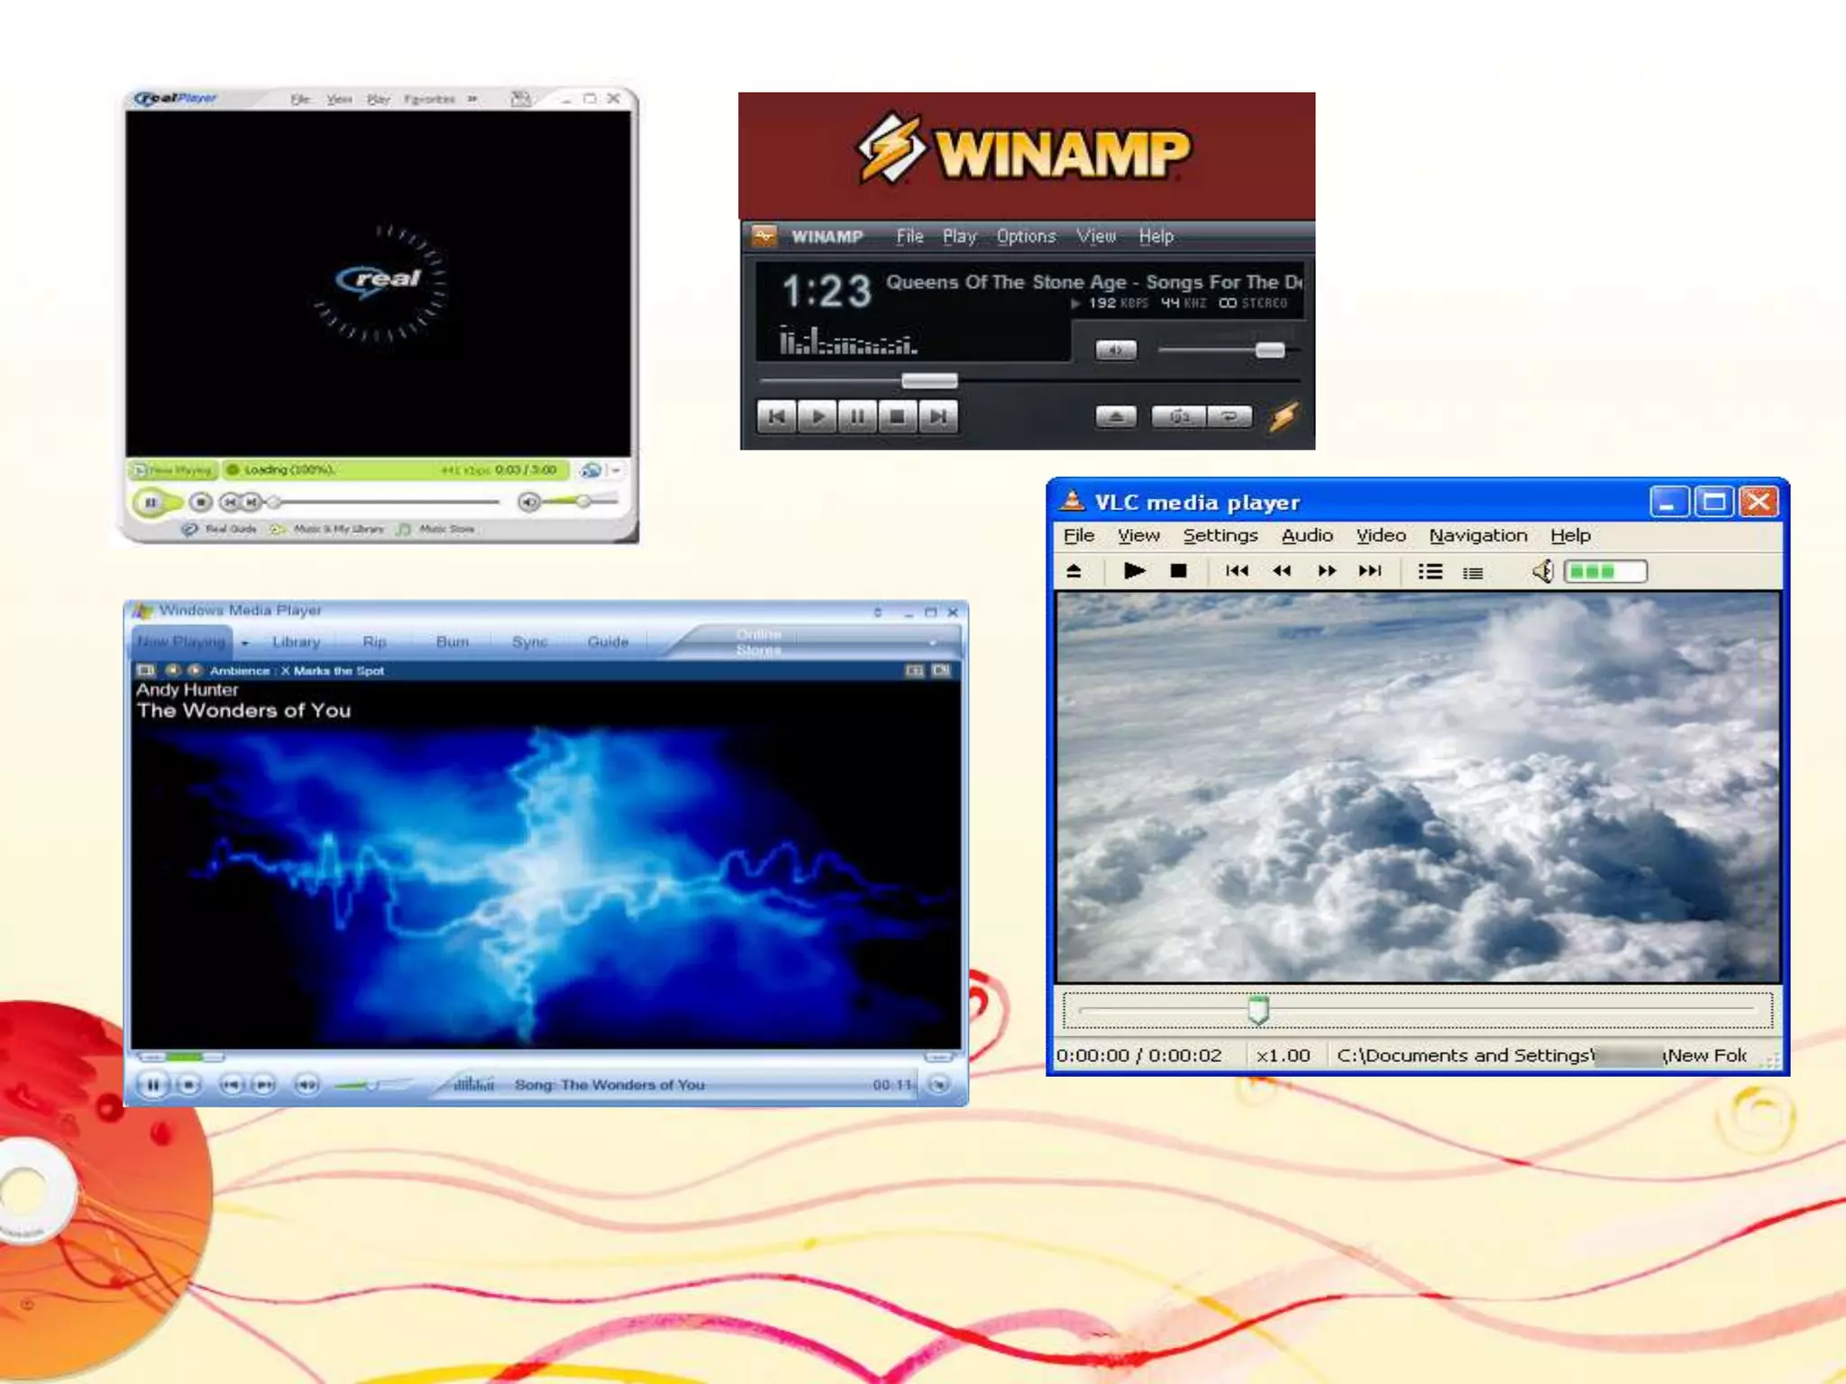Click VLC eject/open media icon
The image size is (1846, 1384).
coord(1074,571)
